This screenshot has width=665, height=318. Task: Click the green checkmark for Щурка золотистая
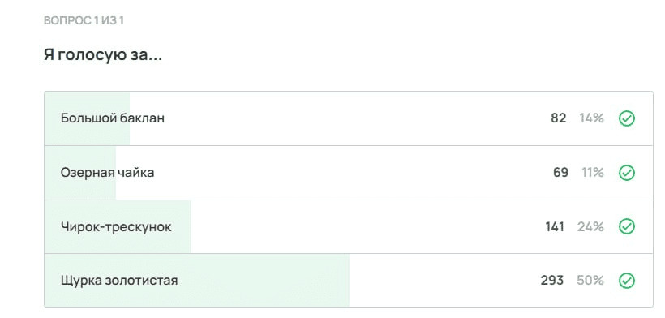[627, 281]
